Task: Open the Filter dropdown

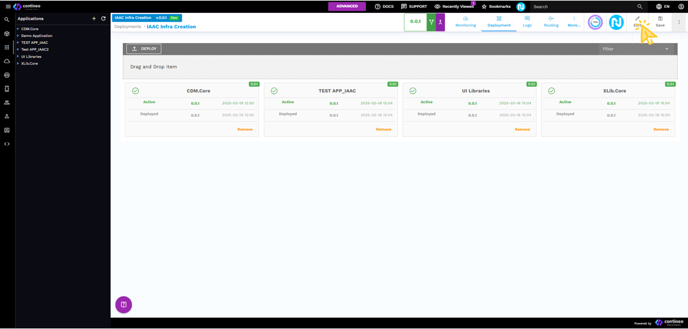Action: pos(635,49)
